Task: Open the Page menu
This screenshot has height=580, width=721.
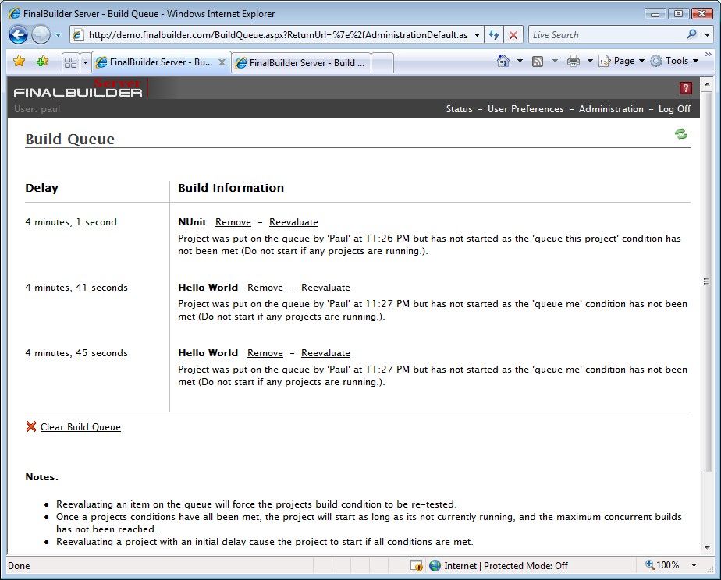Action: pyautogui.click(x=621, y=61)
